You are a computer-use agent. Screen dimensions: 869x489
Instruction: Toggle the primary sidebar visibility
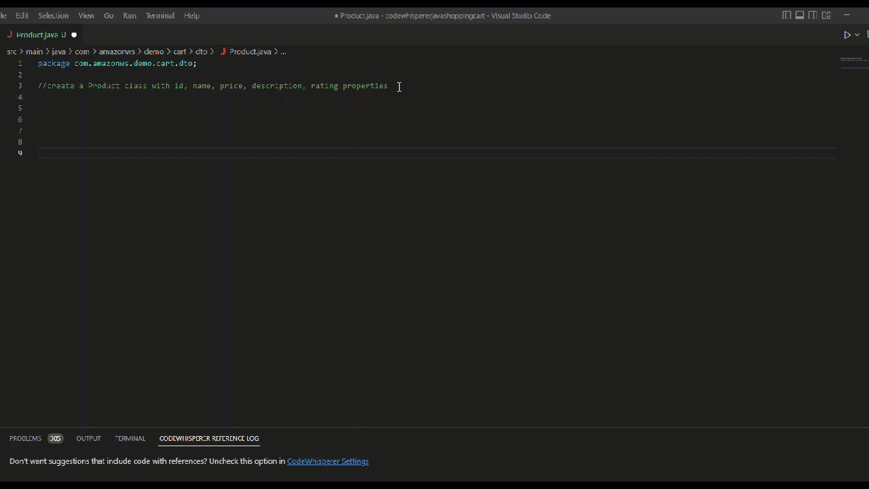pyautogui.click(x=785, y=15)
